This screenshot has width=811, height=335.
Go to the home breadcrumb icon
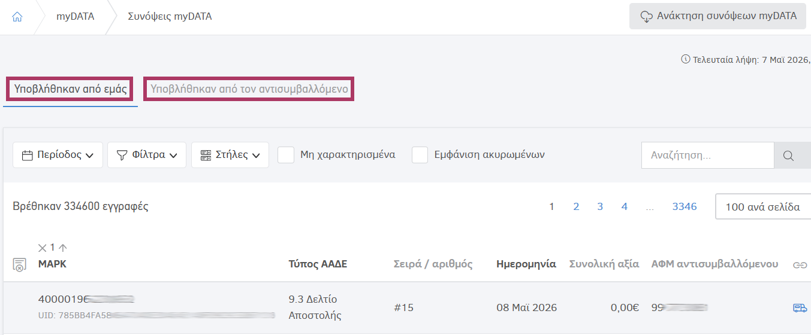pyautogui.click(x=17, y=17)
